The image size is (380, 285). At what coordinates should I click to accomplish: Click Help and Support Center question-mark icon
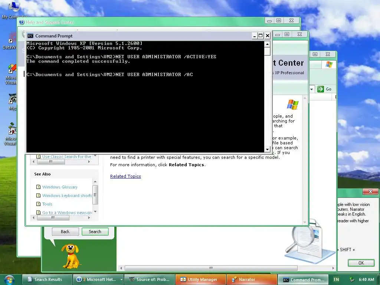(x=22, y=22)
